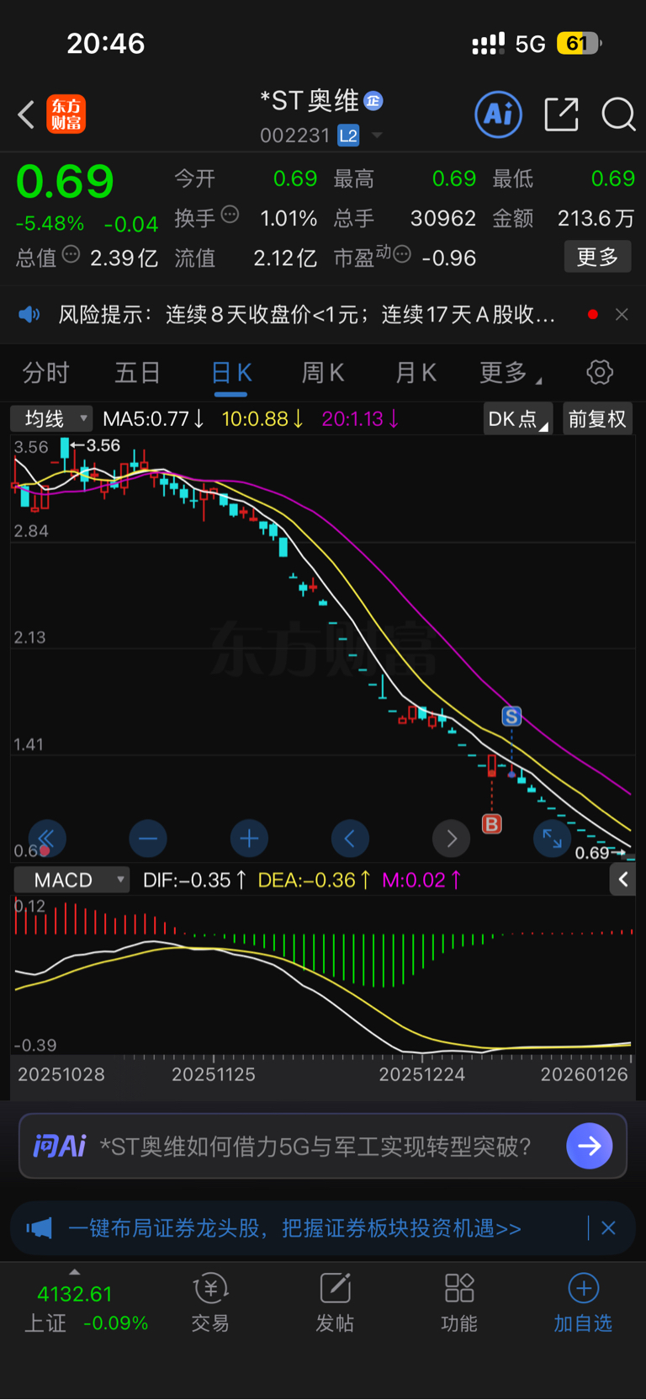646x1400 pixels.
Task: Switch to the 分时 chart tab
Action: point(45,373)
